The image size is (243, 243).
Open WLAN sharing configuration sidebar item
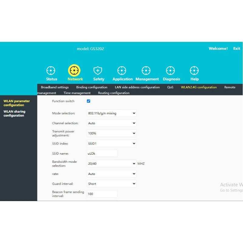pos(14,113)
